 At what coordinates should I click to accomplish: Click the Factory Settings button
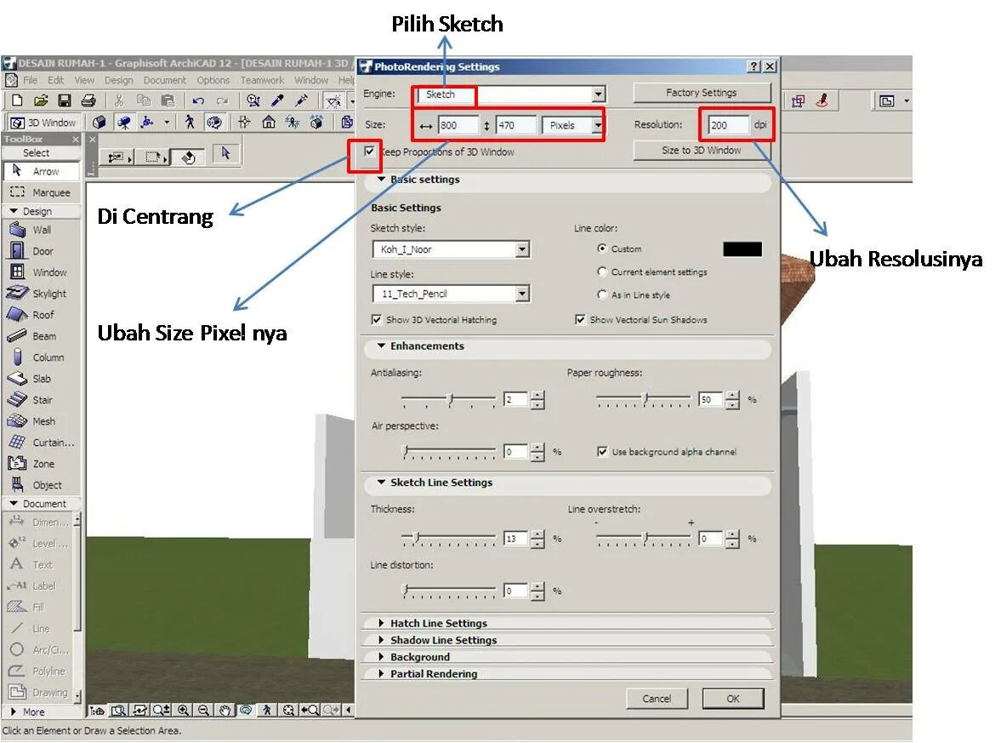[702, 93]
